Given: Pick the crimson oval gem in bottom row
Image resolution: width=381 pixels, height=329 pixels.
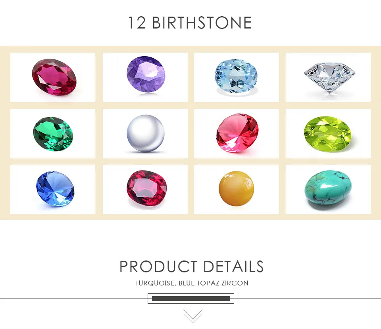Looking at the screenshot, I should click(x=146, y=188).
